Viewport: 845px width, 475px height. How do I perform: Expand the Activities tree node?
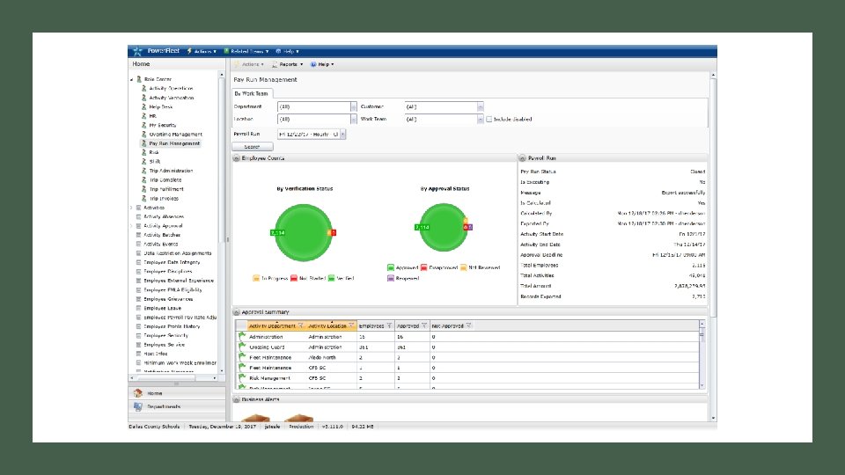coord(131,208)
